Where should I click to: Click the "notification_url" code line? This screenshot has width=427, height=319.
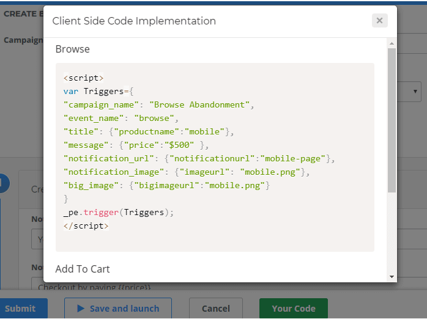coord(199,158)
